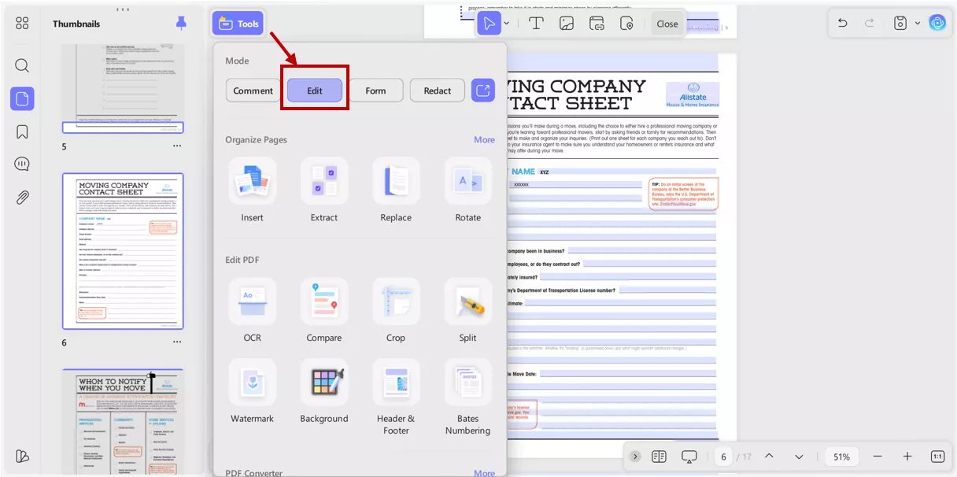This screenshot has width=957, height=477.
Task: Expand the Save options dropdown arrow
Action: click(x=917, y=23)
